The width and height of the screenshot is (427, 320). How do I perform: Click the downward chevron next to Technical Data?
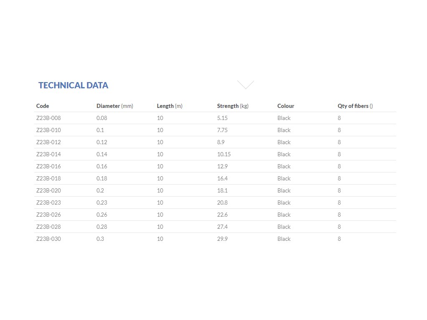[x=246, y=85]
